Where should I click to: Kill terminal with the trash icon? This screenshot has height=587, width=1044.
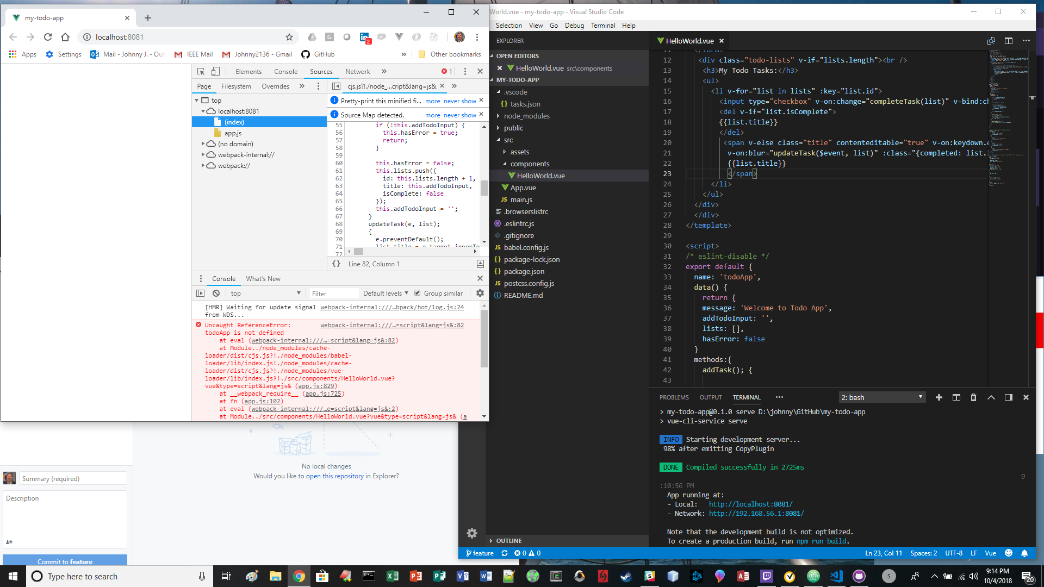pyautogui.click(x=973, y=397)
